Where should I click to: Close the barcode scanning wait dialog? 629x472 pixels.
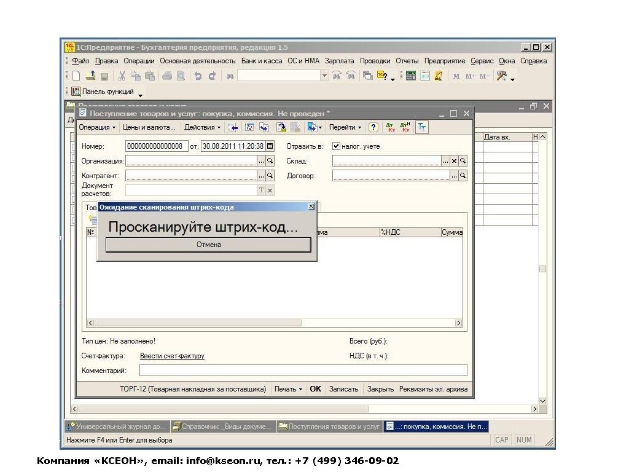311,206
